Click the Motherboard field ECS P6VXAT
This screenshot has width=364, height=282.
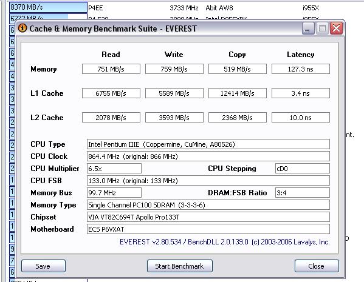[x=208, y=229]
